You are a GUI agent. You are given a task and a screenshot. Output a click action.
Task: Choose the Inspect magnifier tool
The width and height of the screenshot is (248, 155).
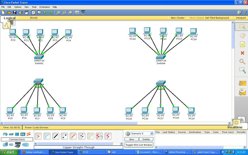pos(242,61)
